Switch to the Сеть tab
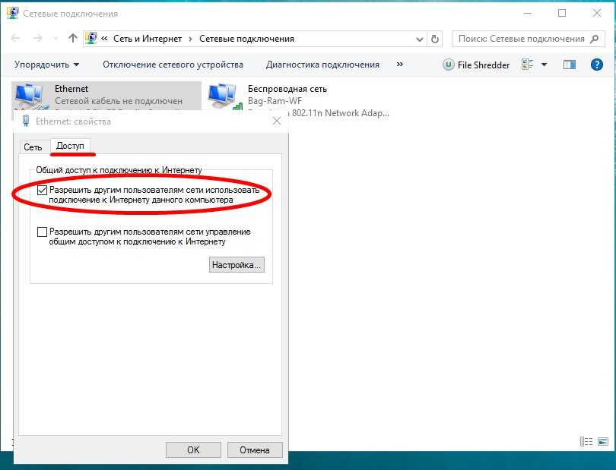 (x=33, y=147)
